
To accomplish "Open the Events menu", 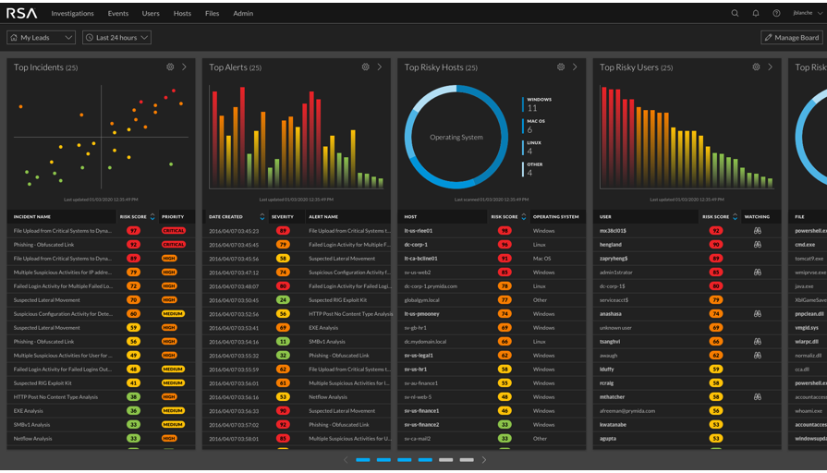I will pos(118,13).
